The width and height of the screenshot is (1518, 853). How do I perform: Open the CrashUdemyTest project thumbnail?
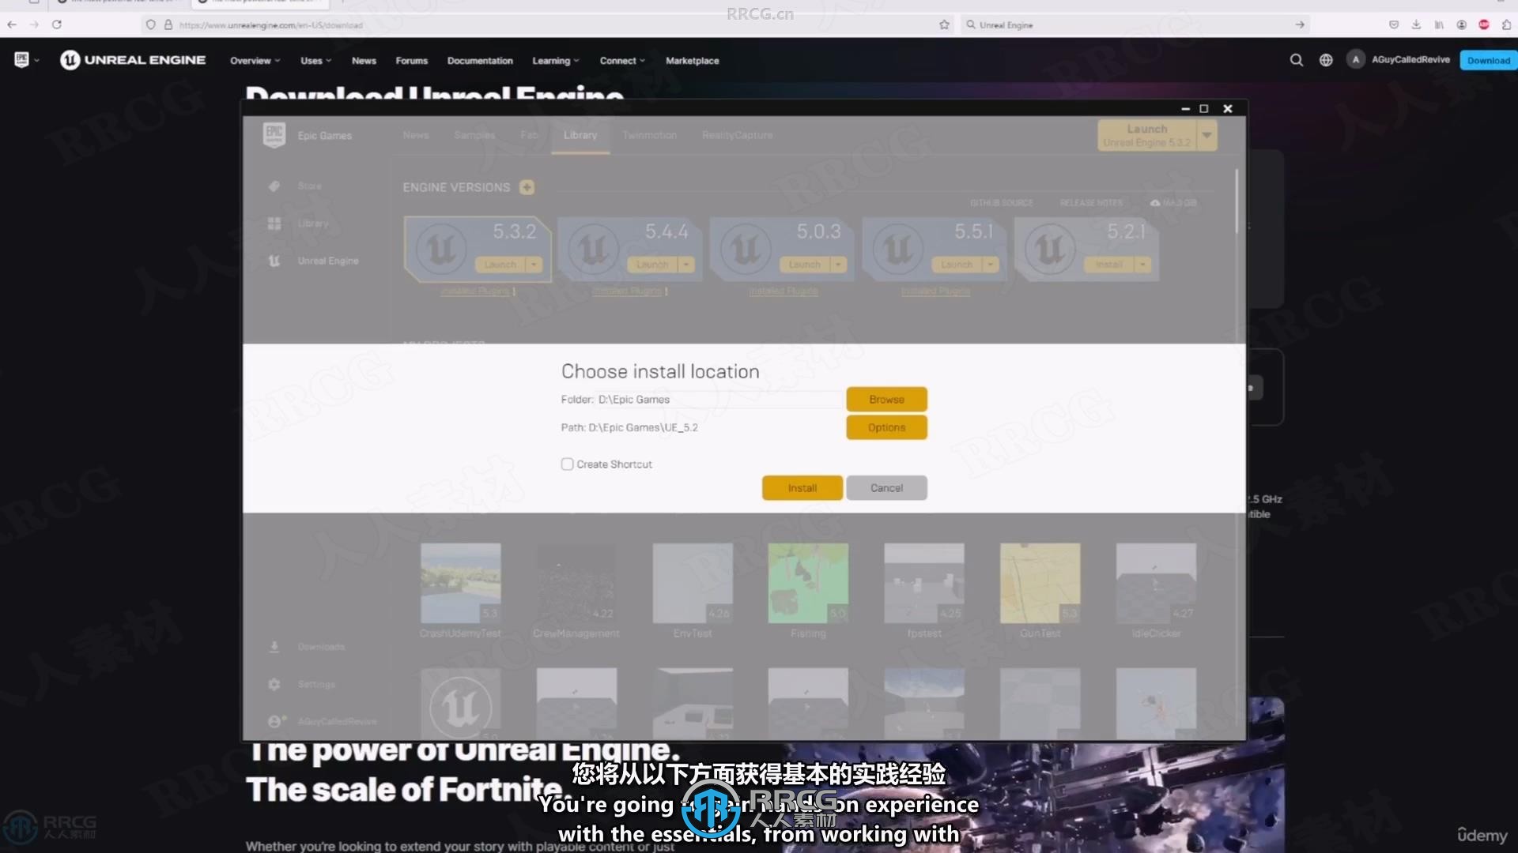pos(460,583)
